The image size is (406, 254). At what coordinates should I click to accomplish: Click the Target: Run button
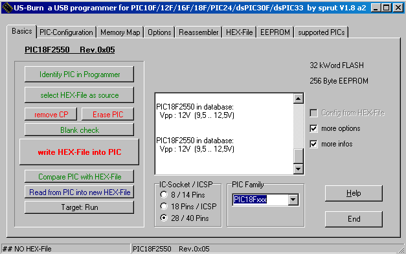pos(80,207)
